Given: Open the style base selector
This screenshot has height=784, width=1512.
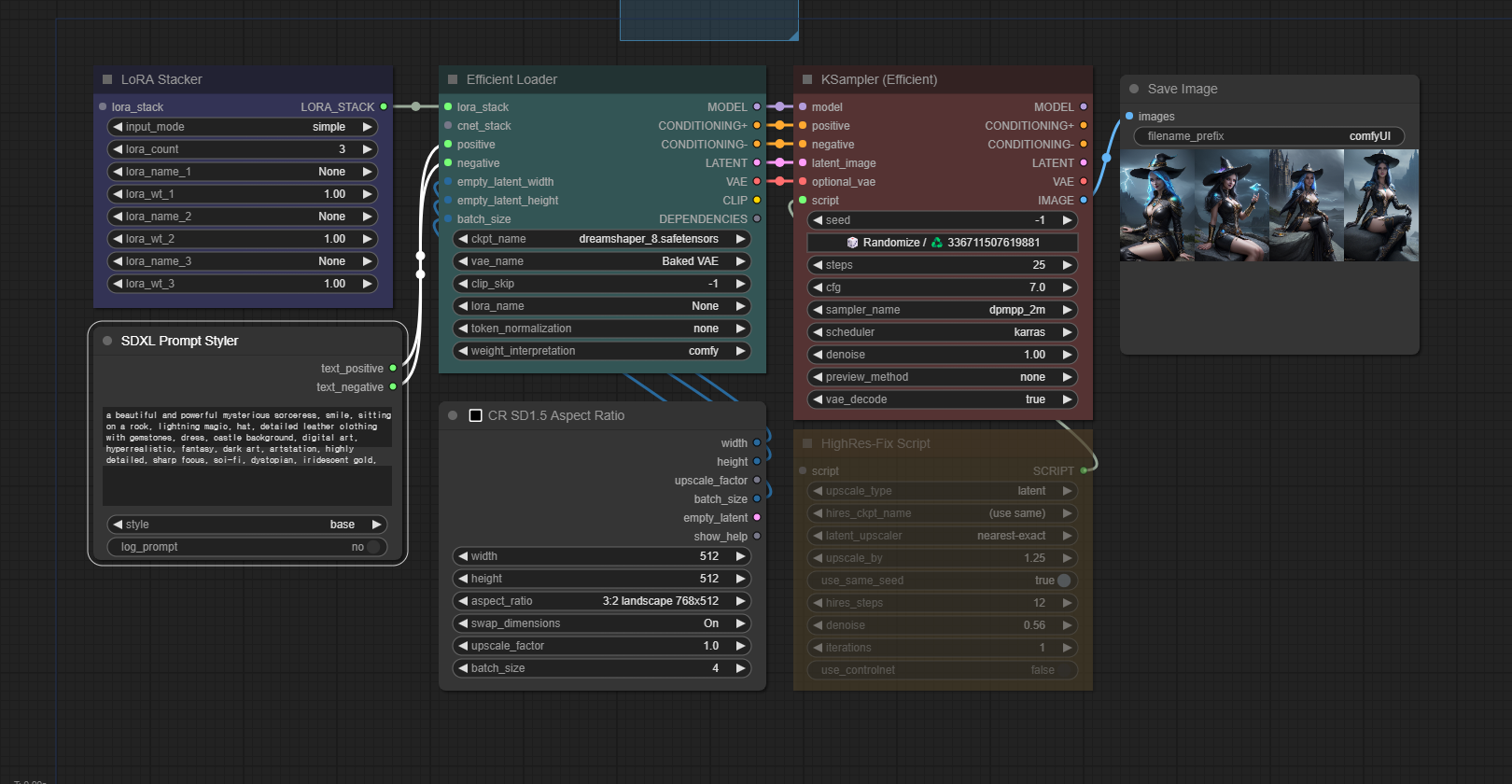Looking at the screenshot, I should point(247,525).
